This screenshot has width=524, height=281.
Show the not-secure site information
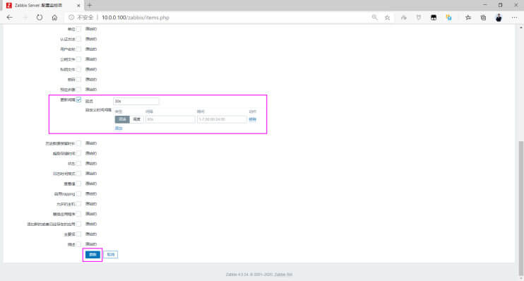81,18
